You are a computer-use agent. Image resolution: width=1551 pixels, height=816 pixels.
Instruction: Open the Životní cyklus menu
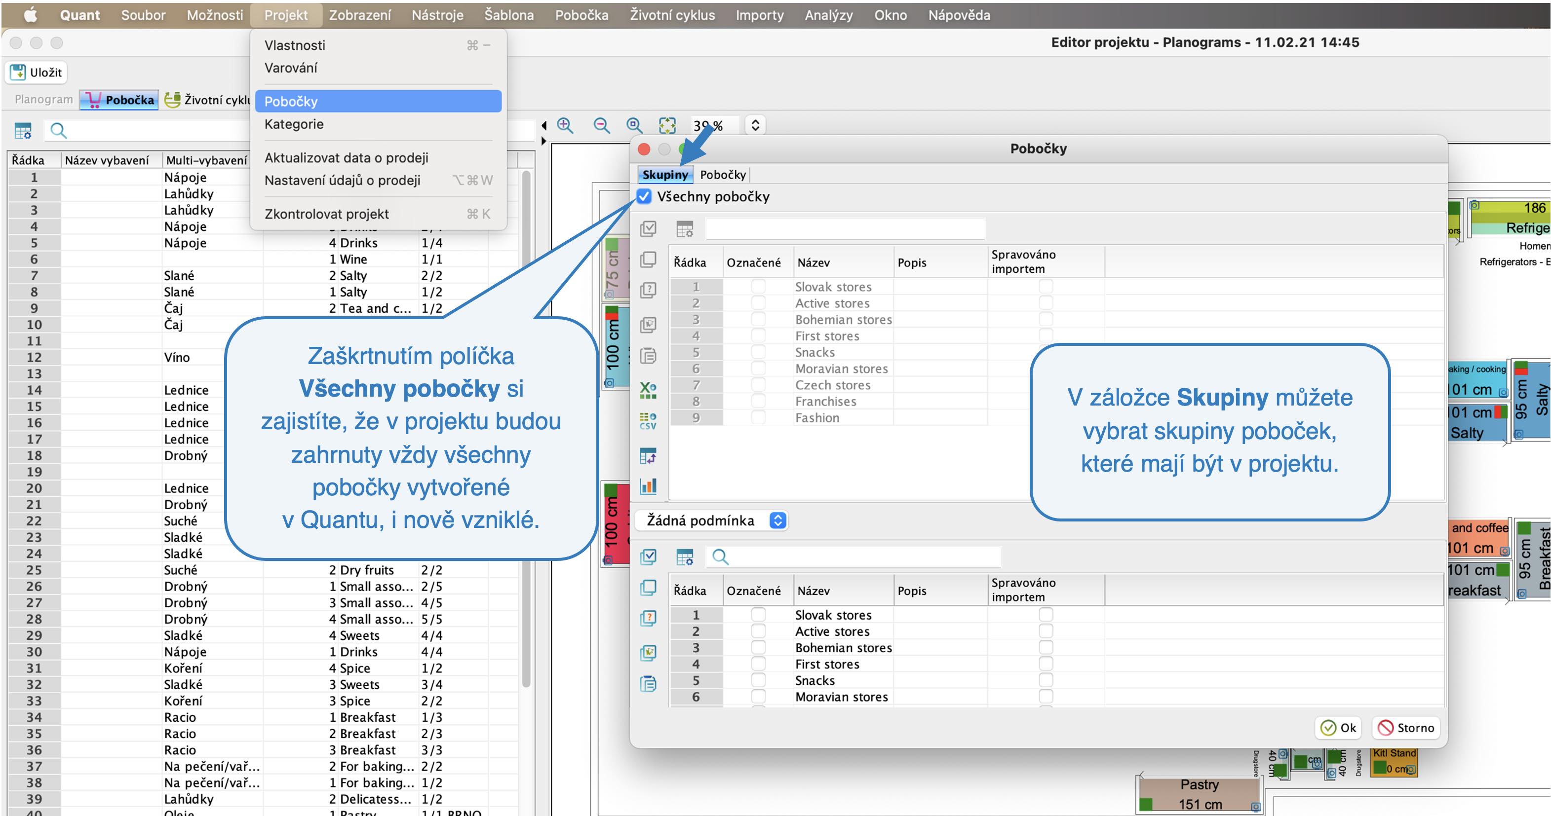672,15
